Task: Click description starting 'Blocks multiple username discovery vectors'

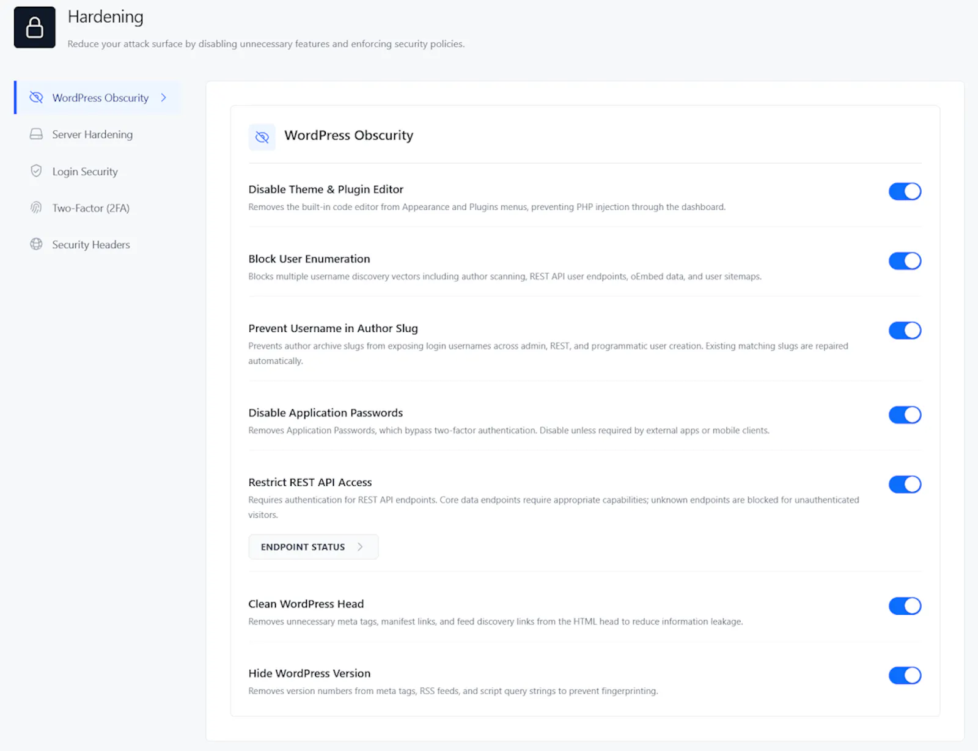Action: click(x=505, y=277)
